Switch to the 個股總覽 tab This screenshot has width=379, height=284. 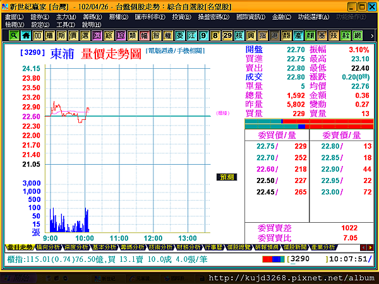tap(239, 247)
